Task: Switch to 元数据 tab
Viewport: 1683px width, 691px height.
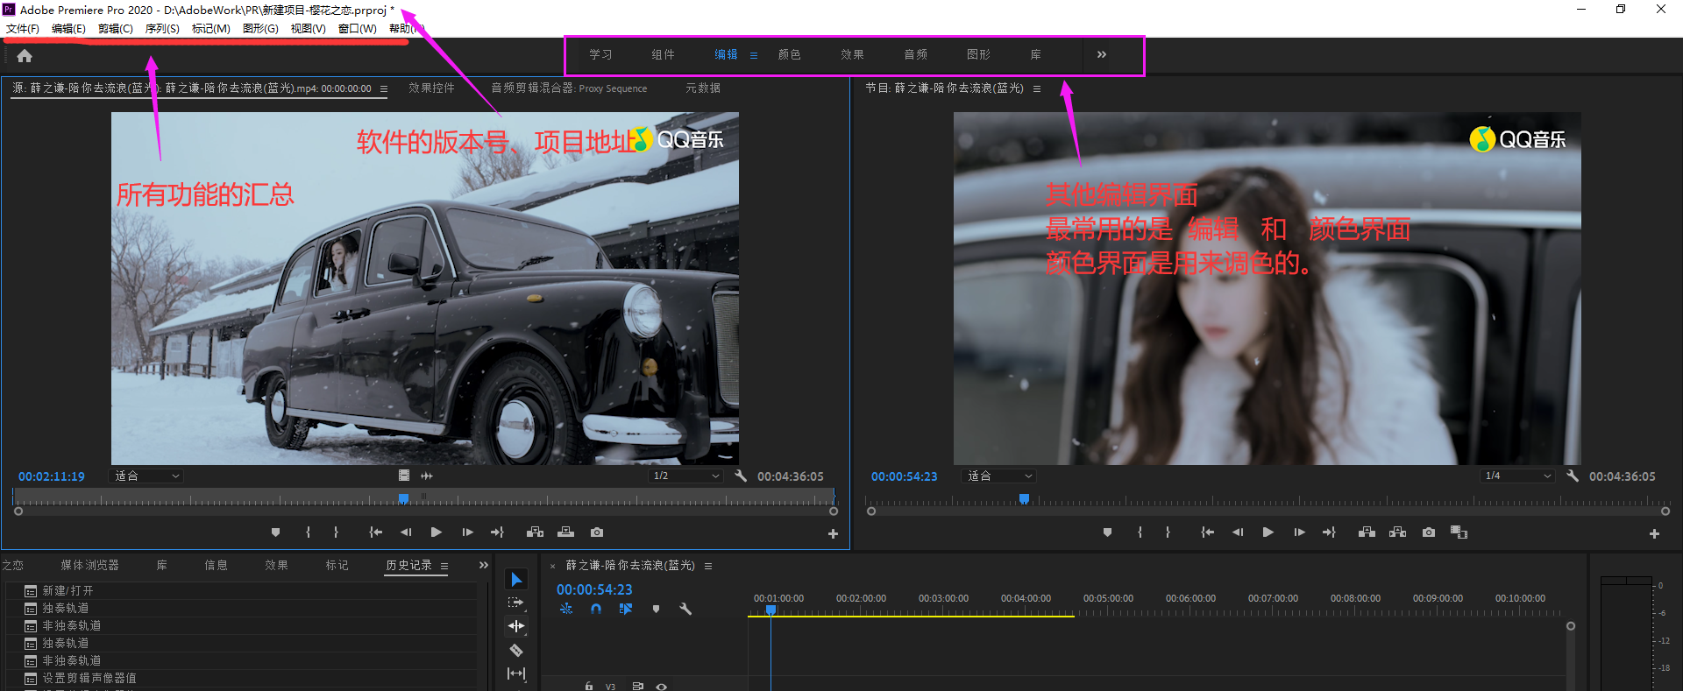Action: click(703, 88)
